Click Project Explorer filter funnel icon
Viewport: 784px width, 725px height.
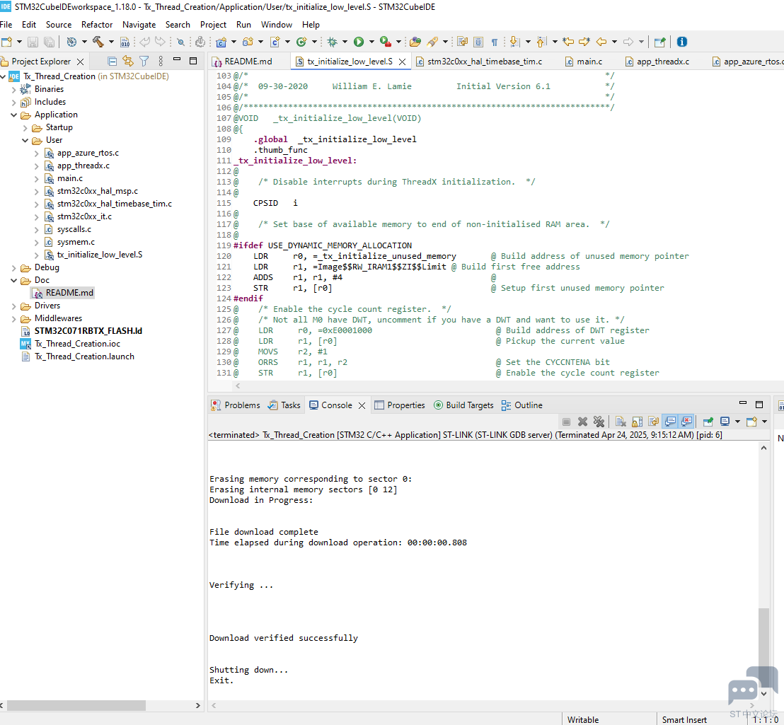(144, 62)
